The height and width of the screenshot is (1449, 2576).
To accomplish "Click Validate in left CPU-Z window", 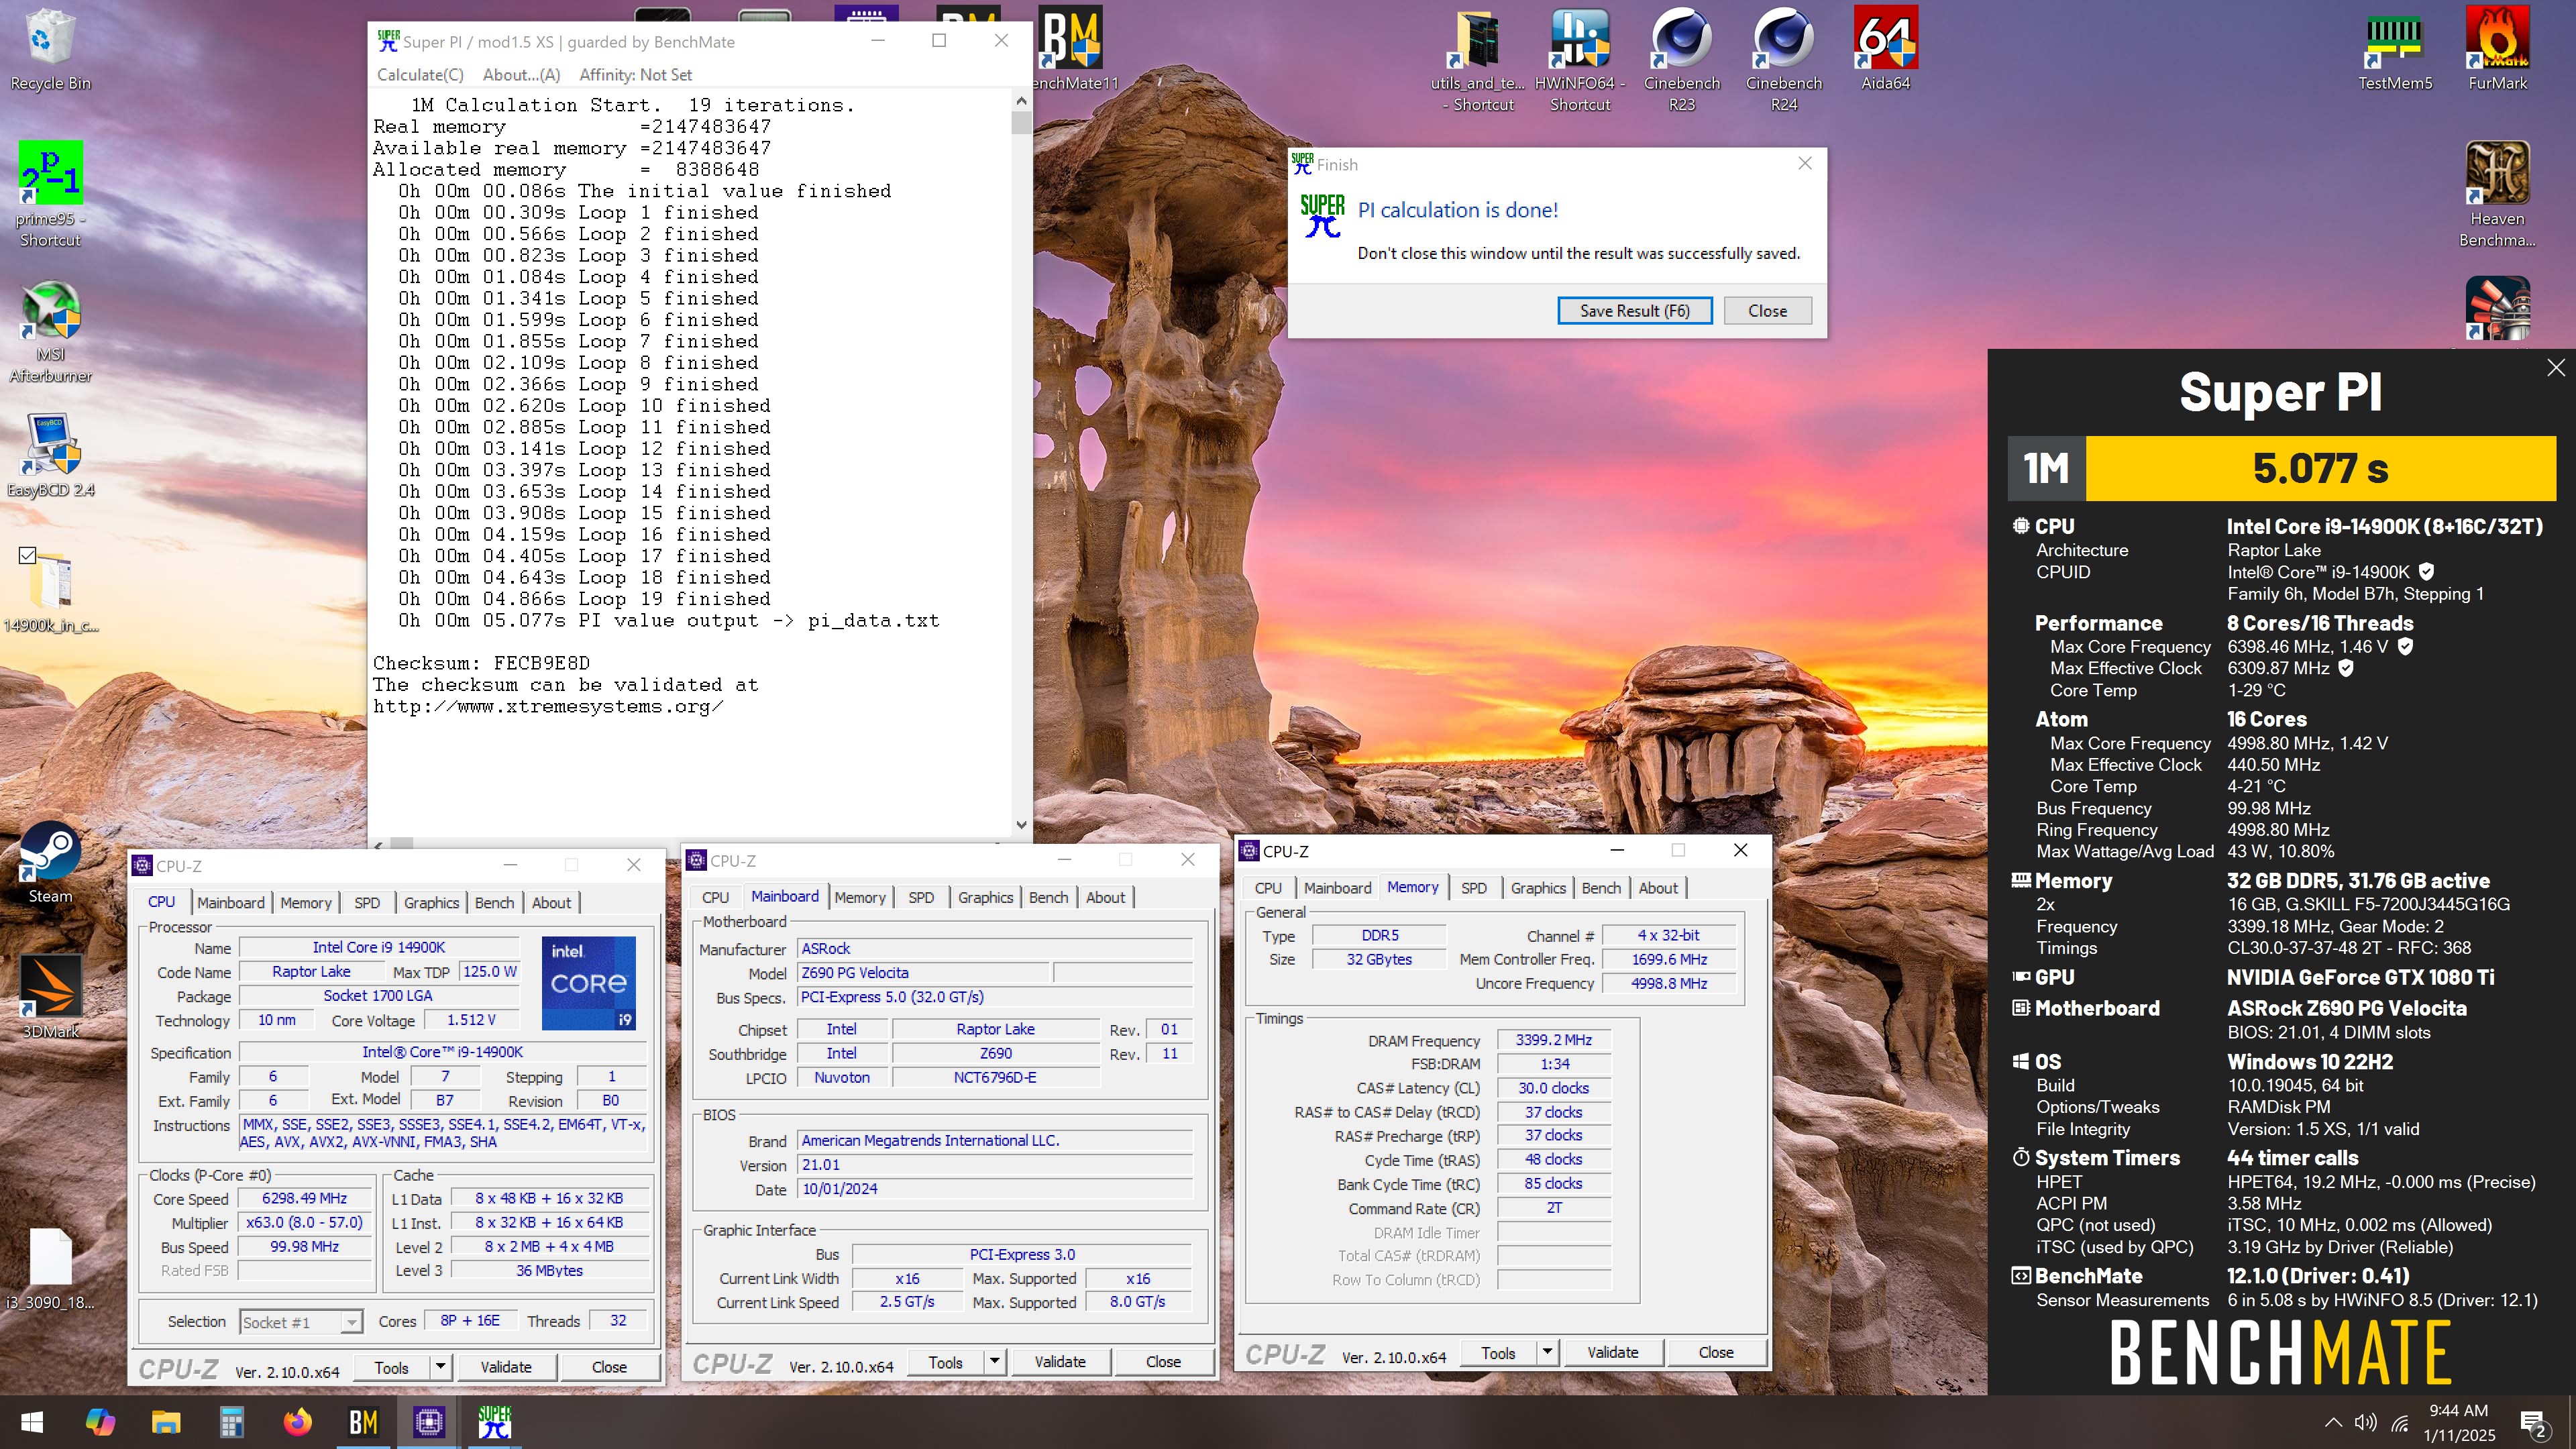I will [x=506, y=1367].
